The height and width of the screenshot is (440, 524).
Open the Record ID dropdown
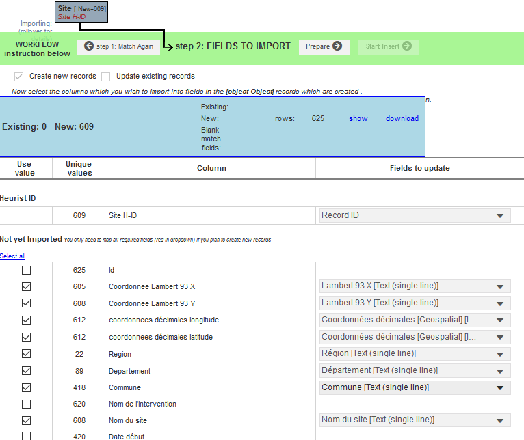[415, 215]
